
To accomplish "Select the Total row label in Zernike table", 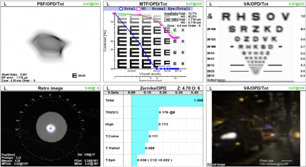I will point(110,100).
